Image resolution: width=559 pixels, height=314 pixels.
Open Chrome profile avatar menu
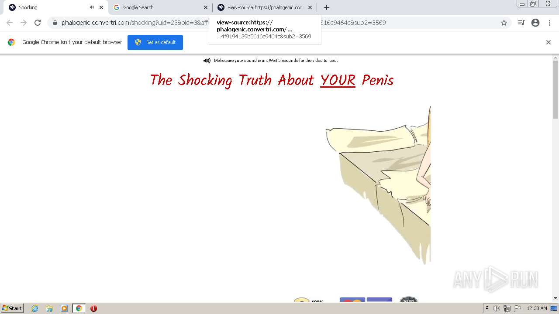tap(535, 23)
